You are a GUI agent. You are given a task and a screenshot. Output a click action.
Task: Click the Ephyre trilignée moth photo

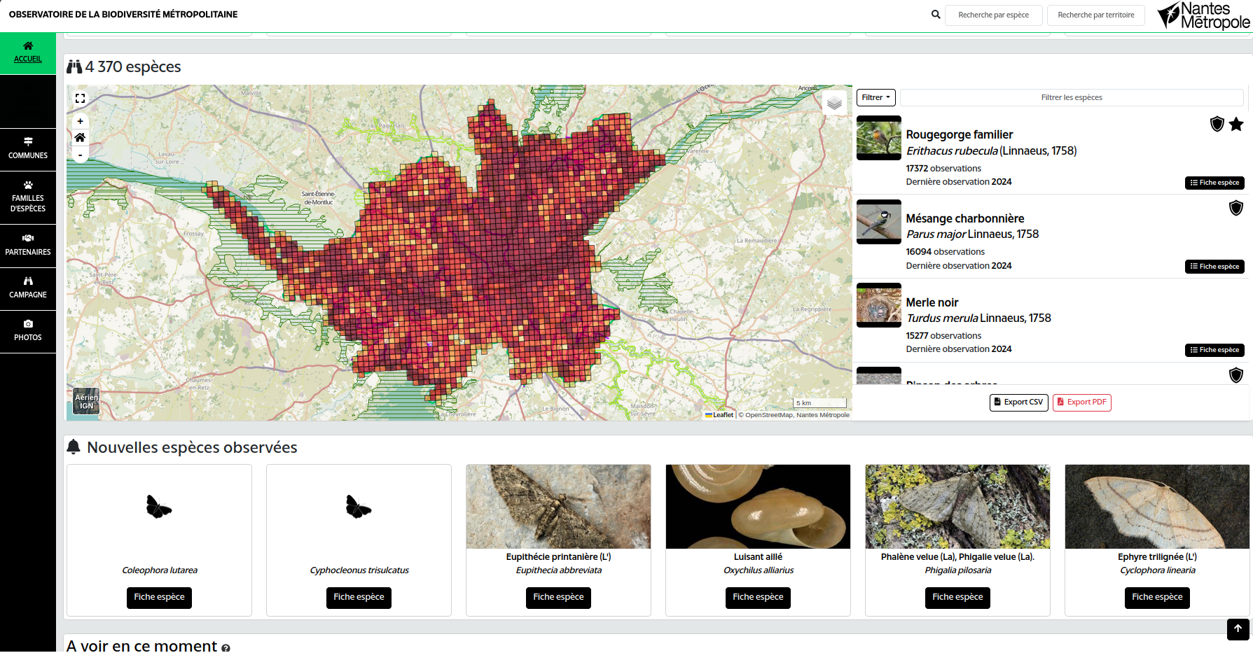tap(1157, 507)
